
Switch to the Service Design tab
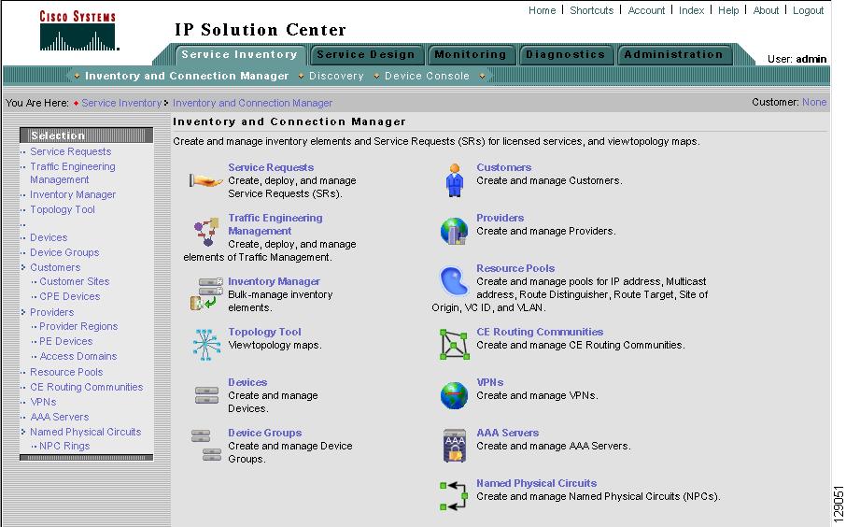tap(366, 54)
